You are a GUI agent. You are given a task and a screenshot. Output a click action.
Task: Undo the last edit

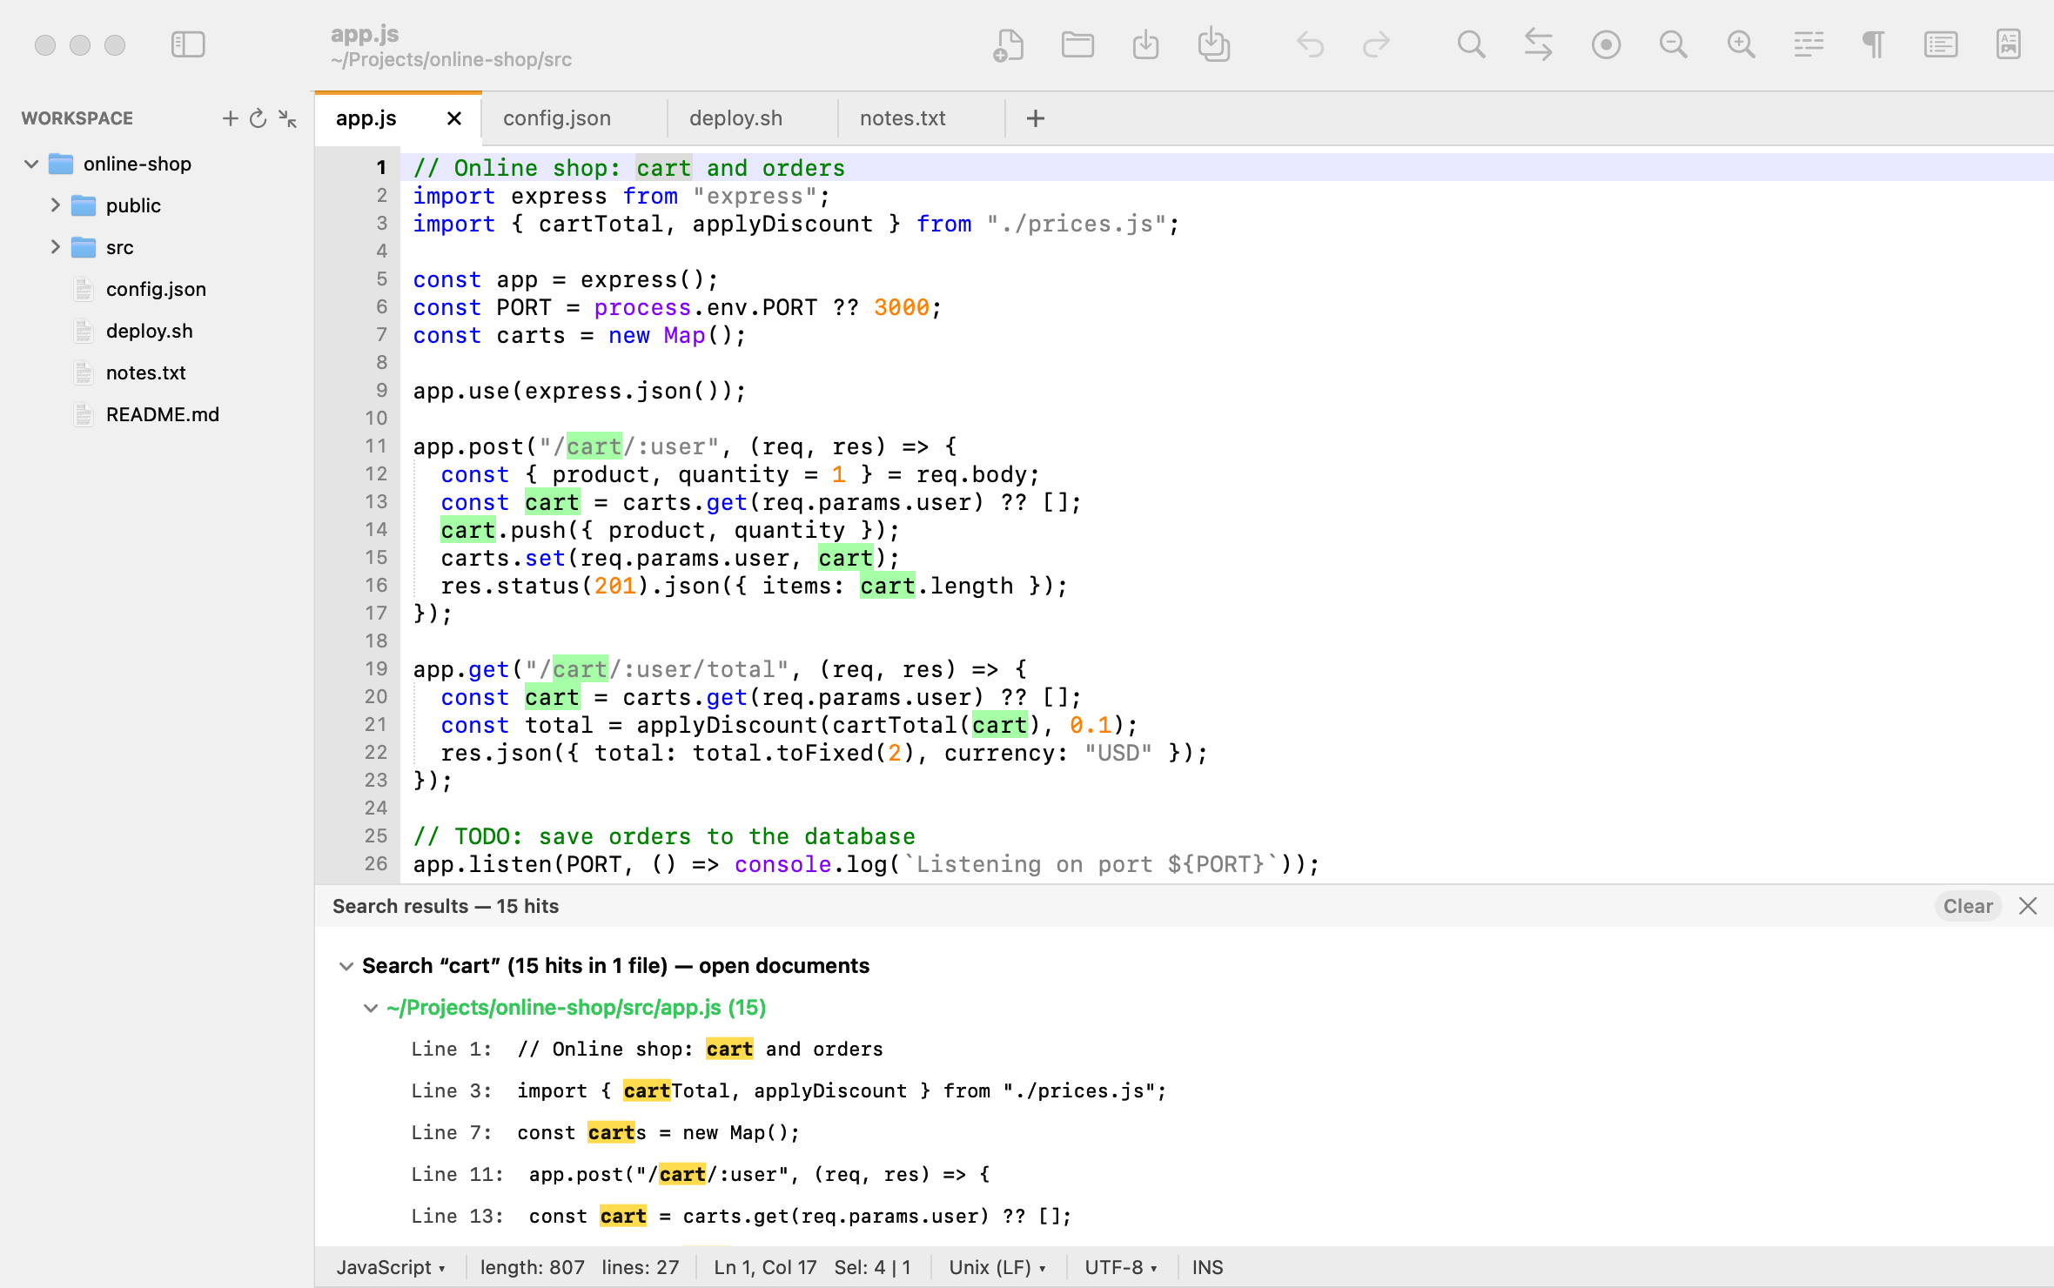1310,44
